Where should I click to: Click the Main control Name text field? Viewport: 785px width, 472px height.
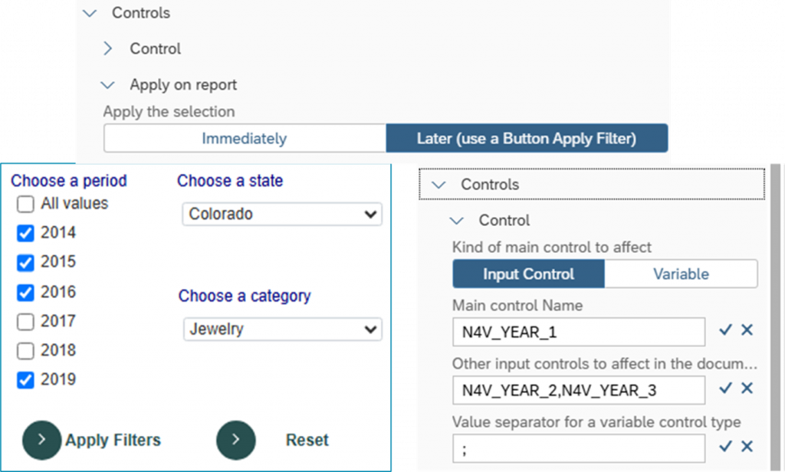tap(579, 332)
